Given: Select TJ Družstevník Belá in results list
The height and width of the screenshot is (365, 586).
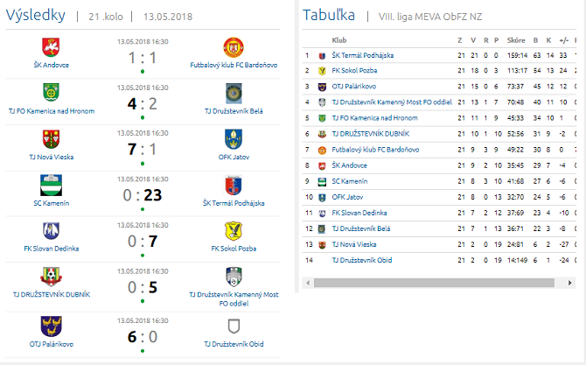Looking at the screenshot, I should tap(233, 111).
